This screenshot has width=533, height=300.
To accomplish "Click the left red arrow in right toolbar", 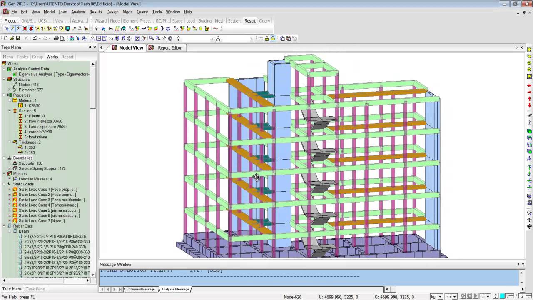I will point(529,85).
